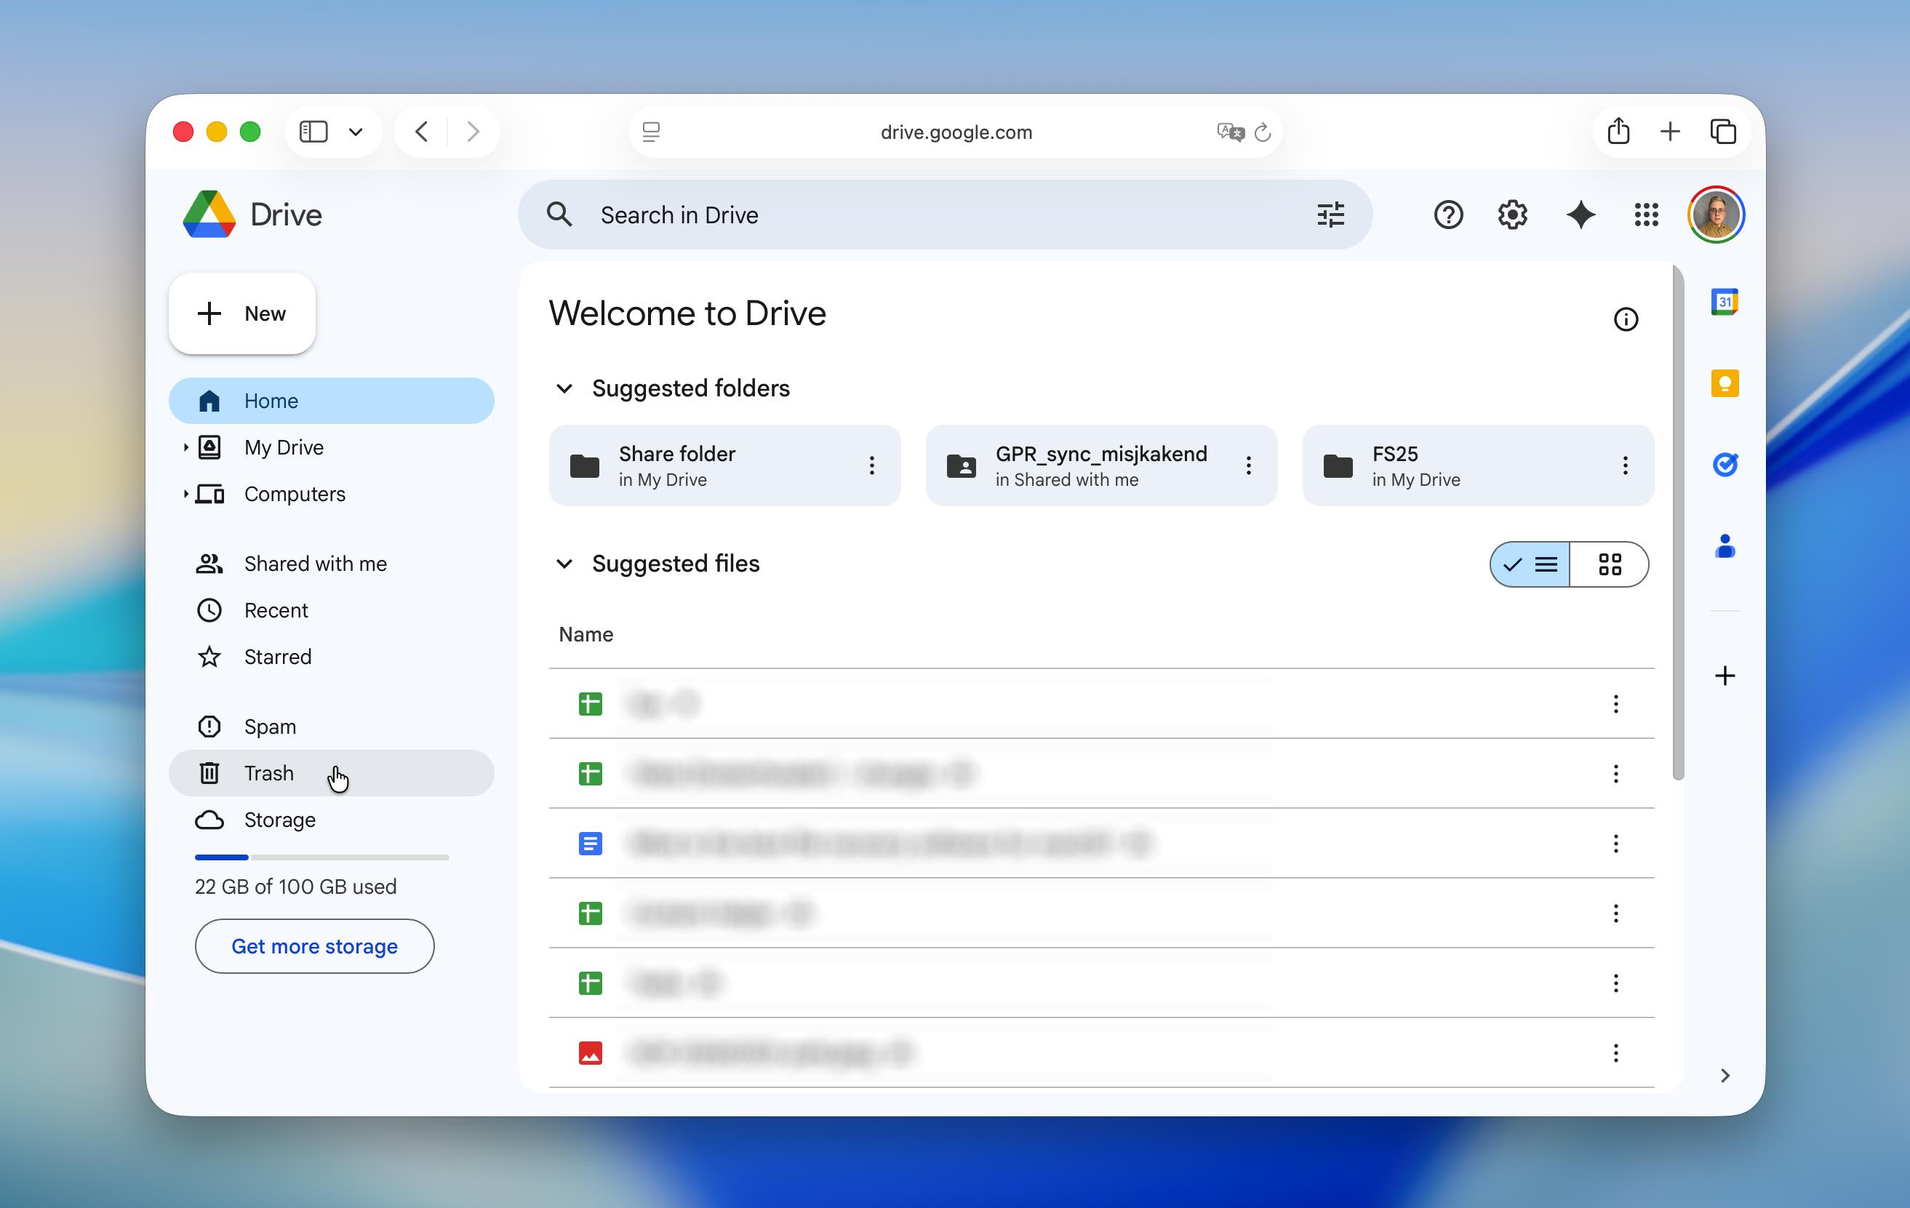Click the Get more storage button
Screen dimensions: 1910x1208
(x=314, y=946)
